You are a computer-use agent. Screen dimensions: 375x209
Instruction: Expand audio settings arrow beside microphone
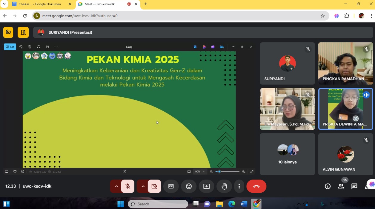tap(116, 186)
